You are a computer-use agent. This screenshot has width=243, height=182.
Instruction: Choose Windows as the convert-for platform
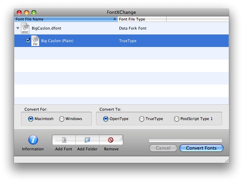[62, 119]
